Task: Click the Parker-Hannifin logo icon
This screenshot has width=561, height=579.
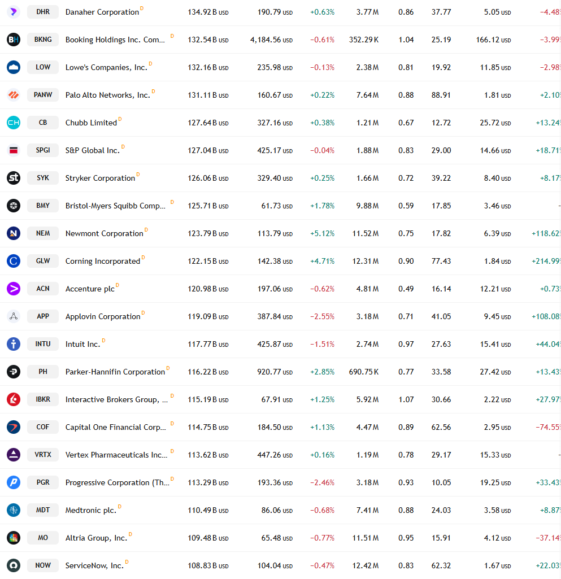Action: click(x=14, y=372)
